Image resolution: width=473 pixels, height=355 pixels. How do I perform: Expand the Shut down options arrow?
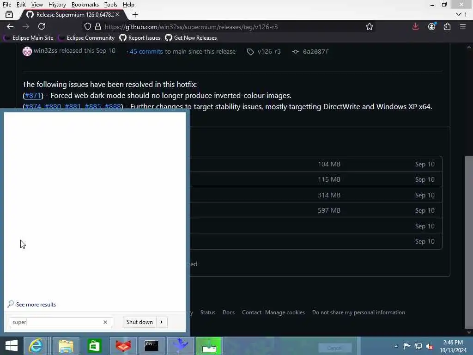(x=162, y=322)
